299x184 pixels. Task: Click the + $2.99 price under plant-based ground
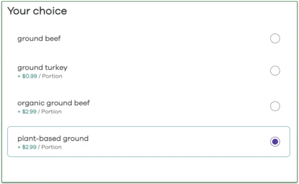pyautogui.click(x=27, y=147)
